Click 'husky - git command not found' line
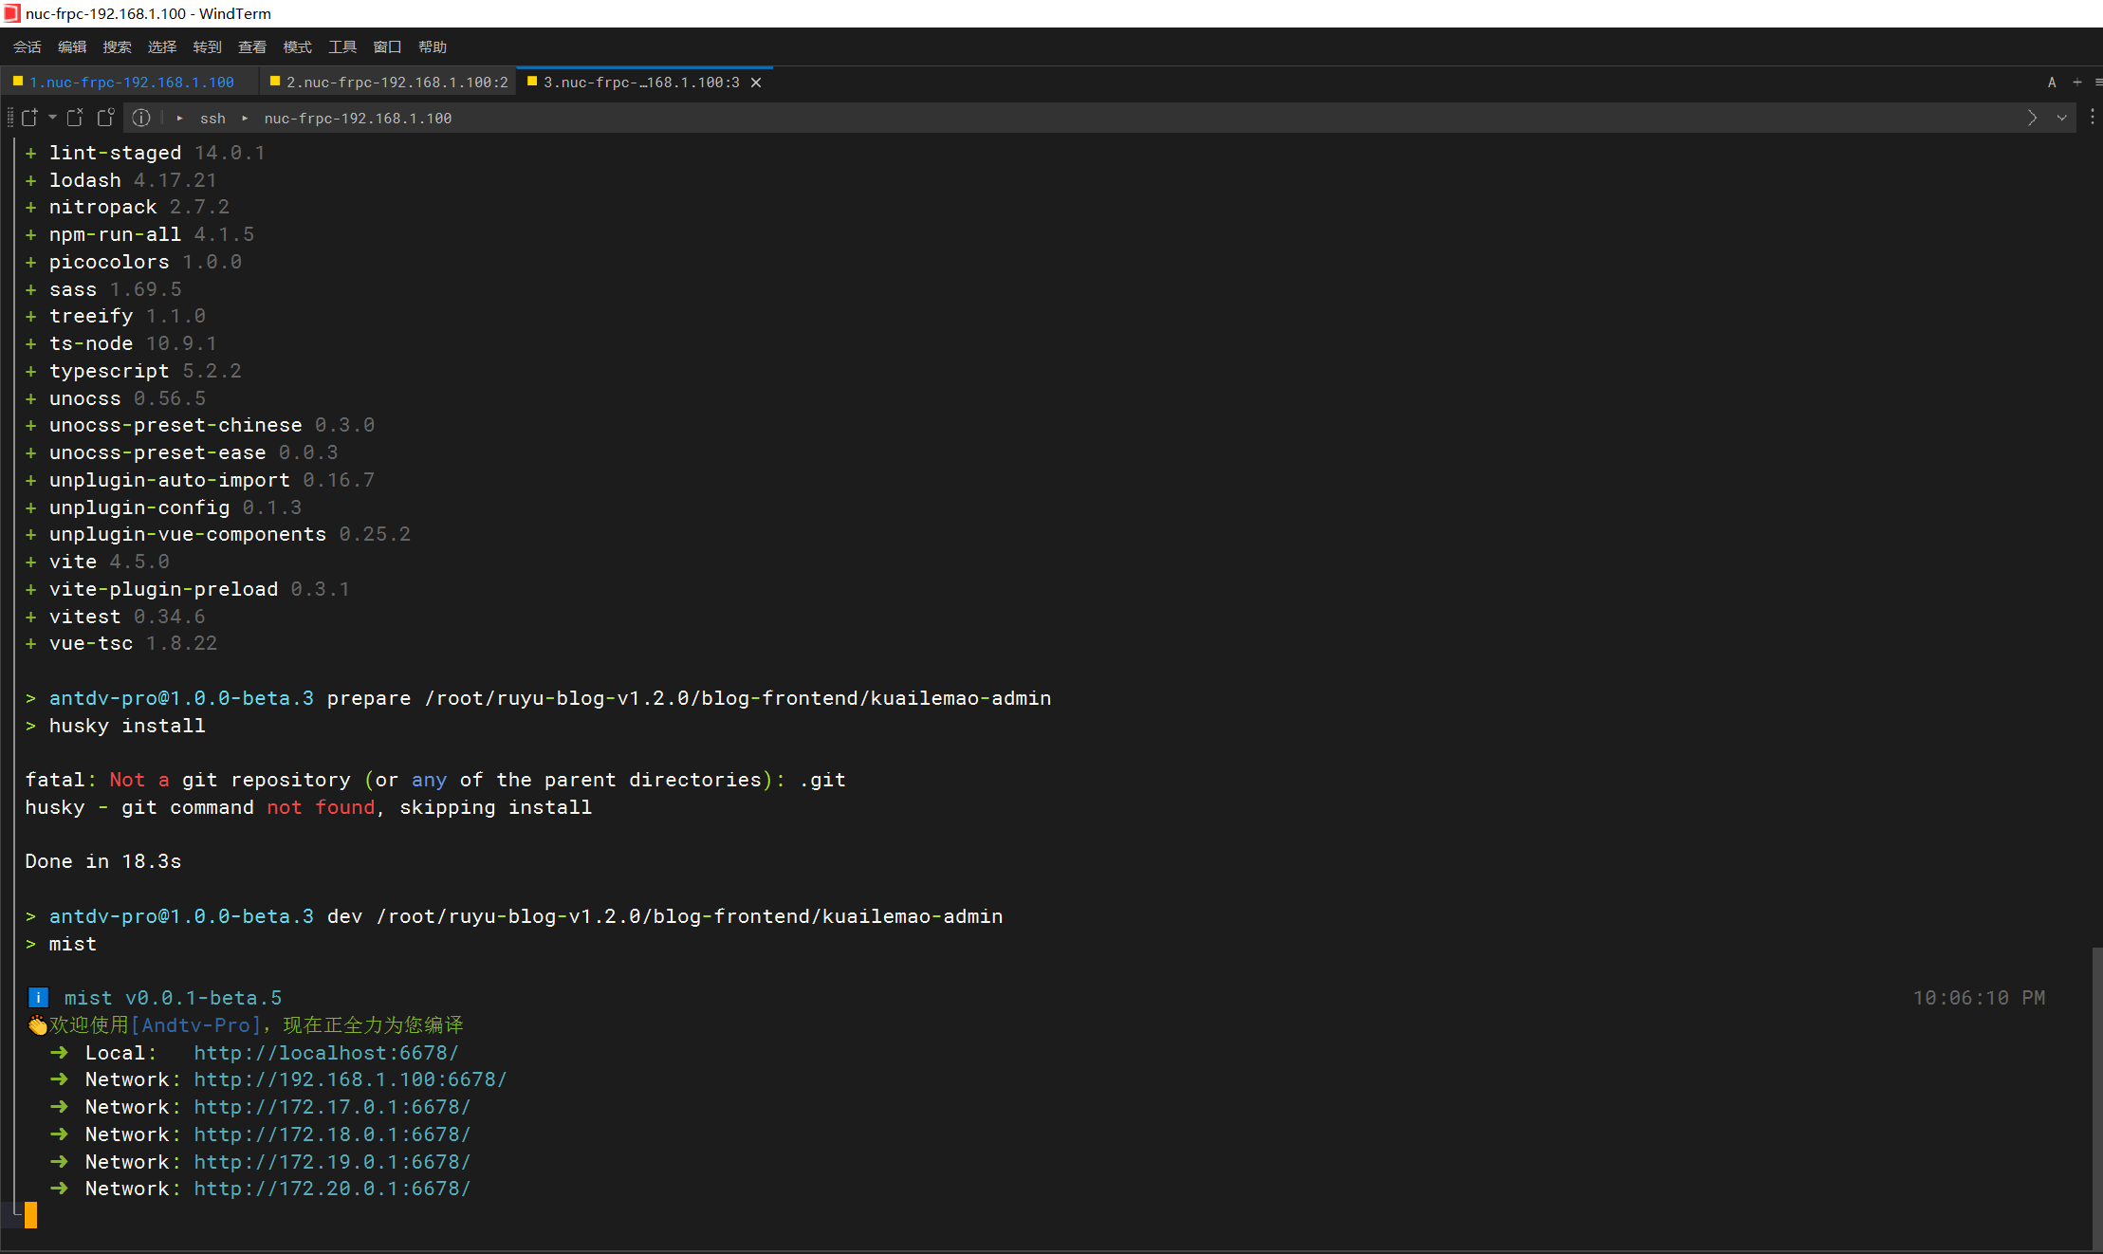 [x=308, y=807]
